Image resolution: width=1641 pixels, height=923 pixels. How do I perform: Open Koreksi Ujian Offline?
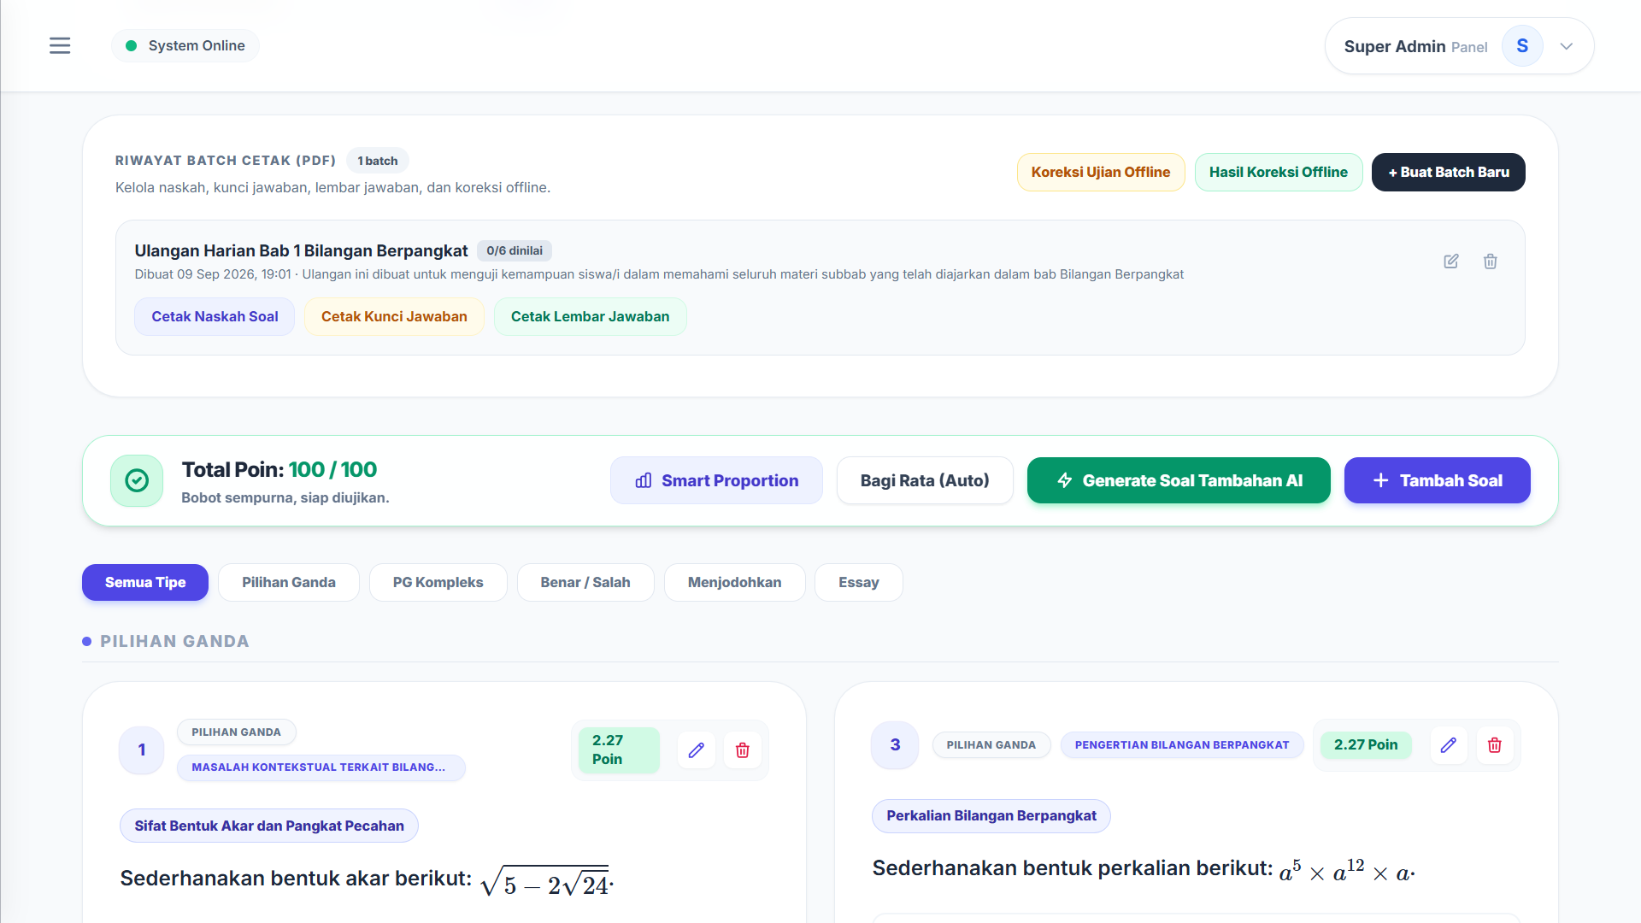click(x=1101, y=173)
